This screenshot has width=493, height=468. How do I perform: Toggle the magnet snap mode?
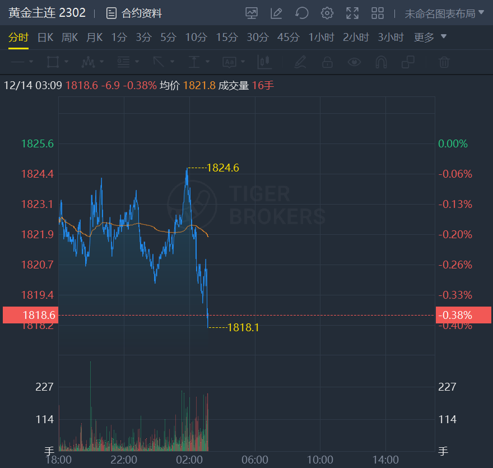coord(381,62)
